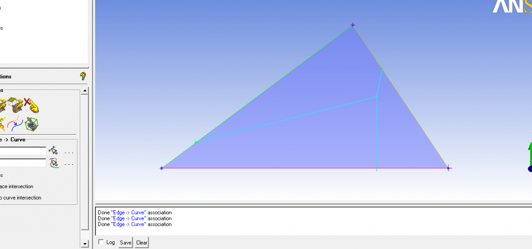Pick the green vertex on the right edge
532x249 pixels.
pyautogui.click(x=382, y=69)
